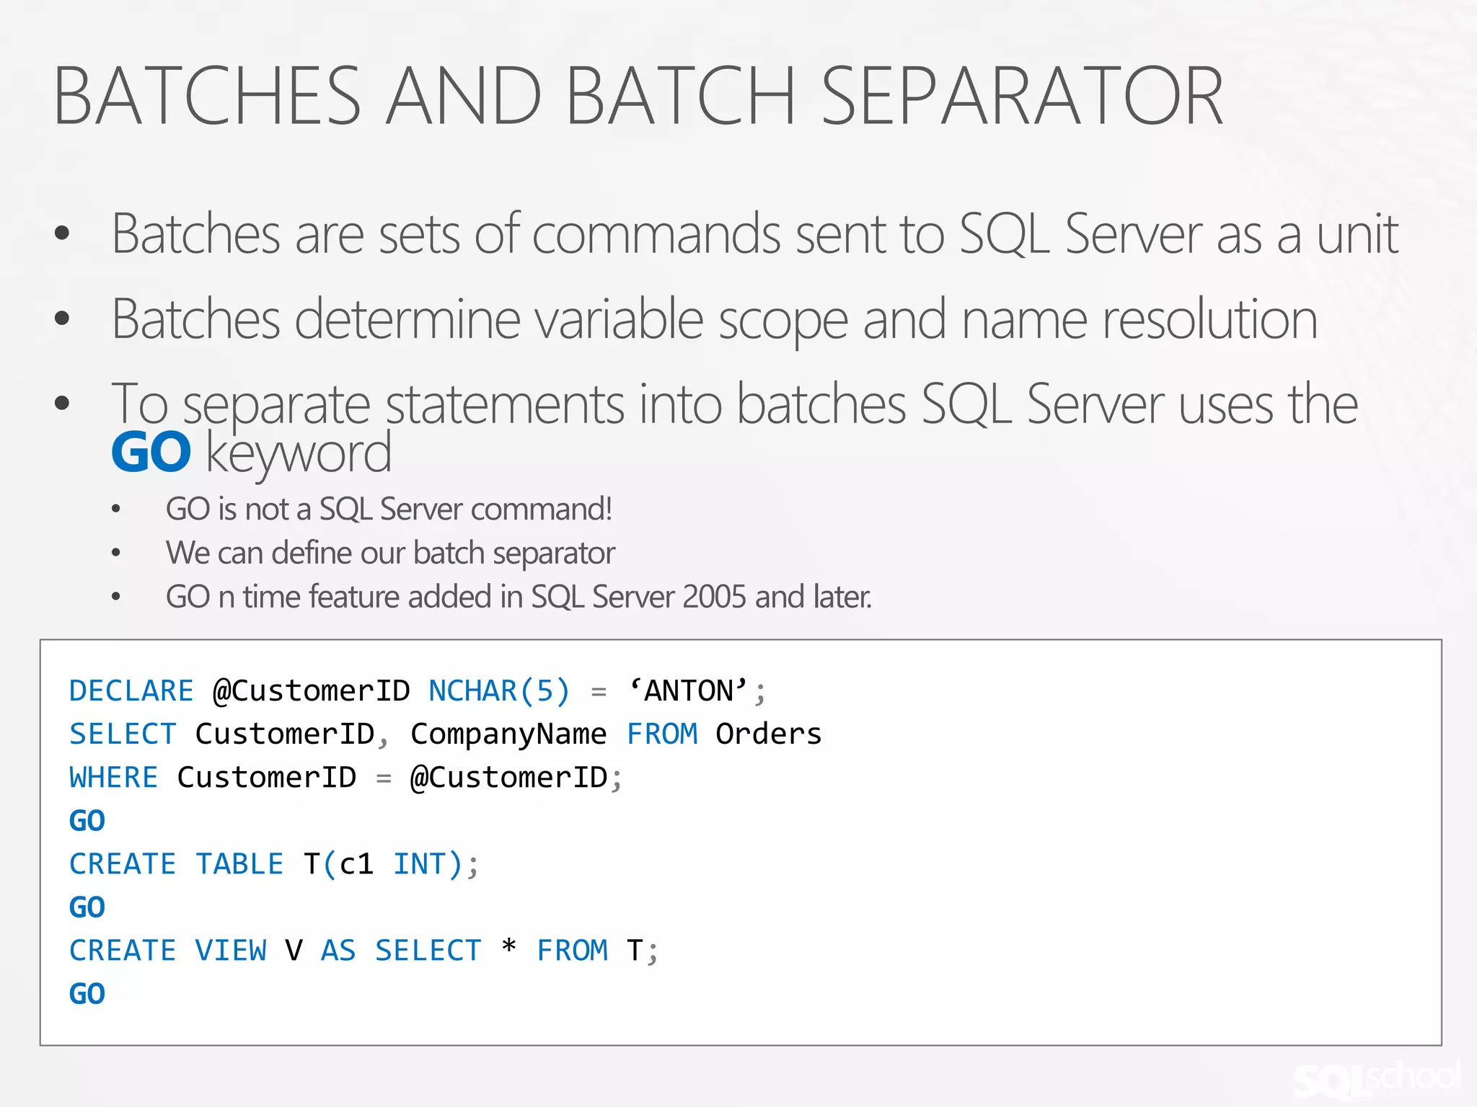Click the slide title "BATCHES AND BATCH SEPARATOR"
The width and height of the screenshot is (1477, 1107).
pyautogui.click(x=638, y=95)
